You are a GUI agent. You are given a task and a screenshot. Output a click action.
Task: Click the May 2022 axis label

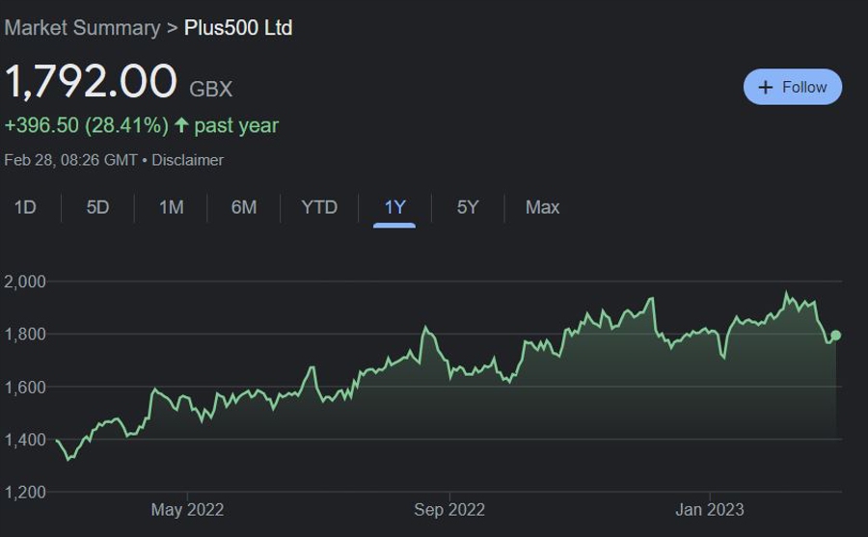click(187, 510)
